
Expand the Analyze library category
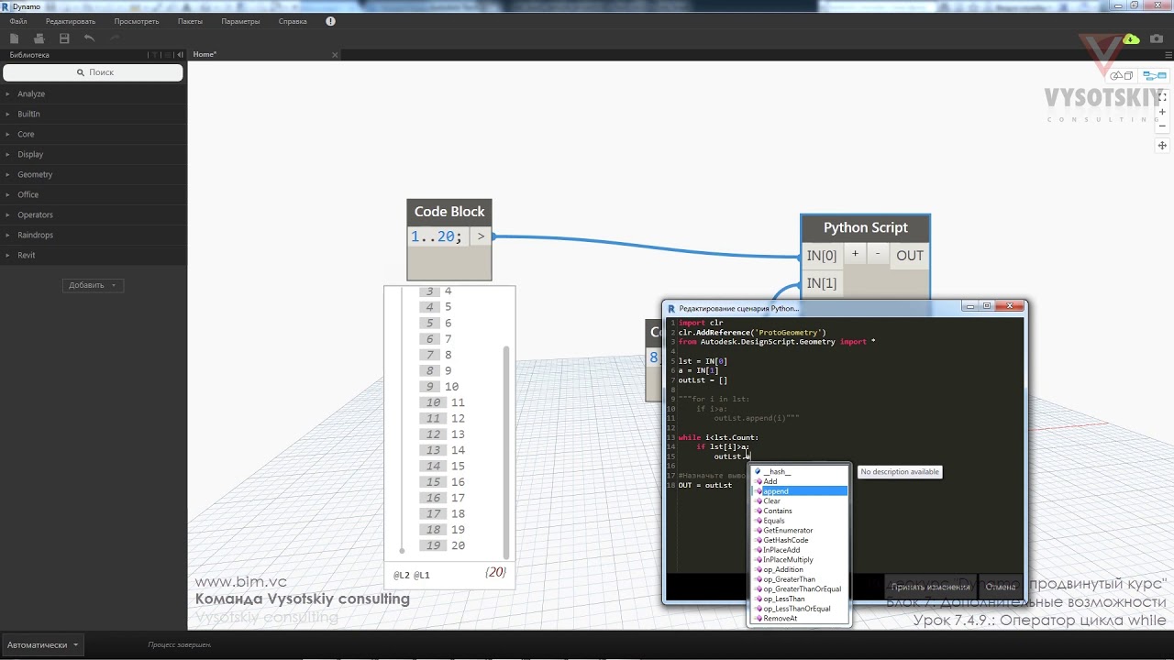click(94, 94)
